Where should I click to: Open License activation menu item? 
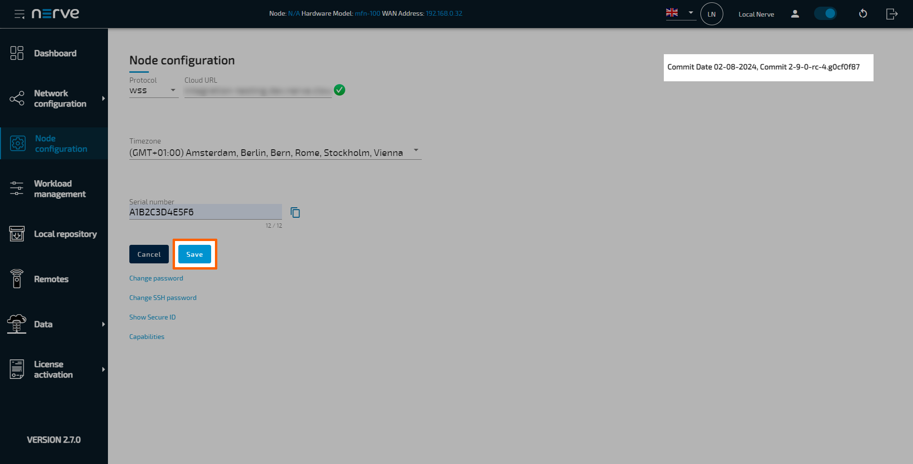[54, 369]
